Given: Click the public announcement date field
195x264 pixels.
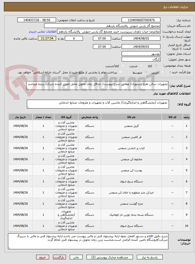Looking at the screenshot, I should click(x=36, y=20).
